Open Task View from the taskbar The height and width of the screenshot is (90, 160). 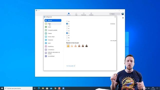click(35, 88)
